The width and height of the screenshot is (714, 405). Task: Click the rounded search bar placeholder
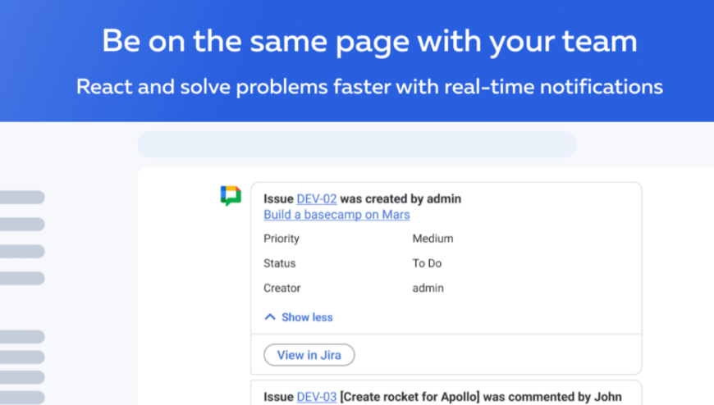pyautogui.click(x=357, y=144)
